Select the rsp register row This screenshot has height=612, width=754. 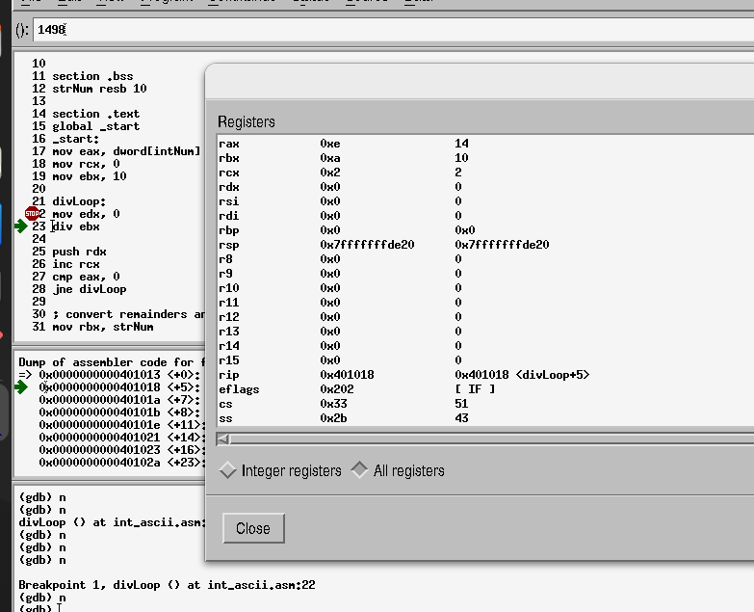point(485,245)
